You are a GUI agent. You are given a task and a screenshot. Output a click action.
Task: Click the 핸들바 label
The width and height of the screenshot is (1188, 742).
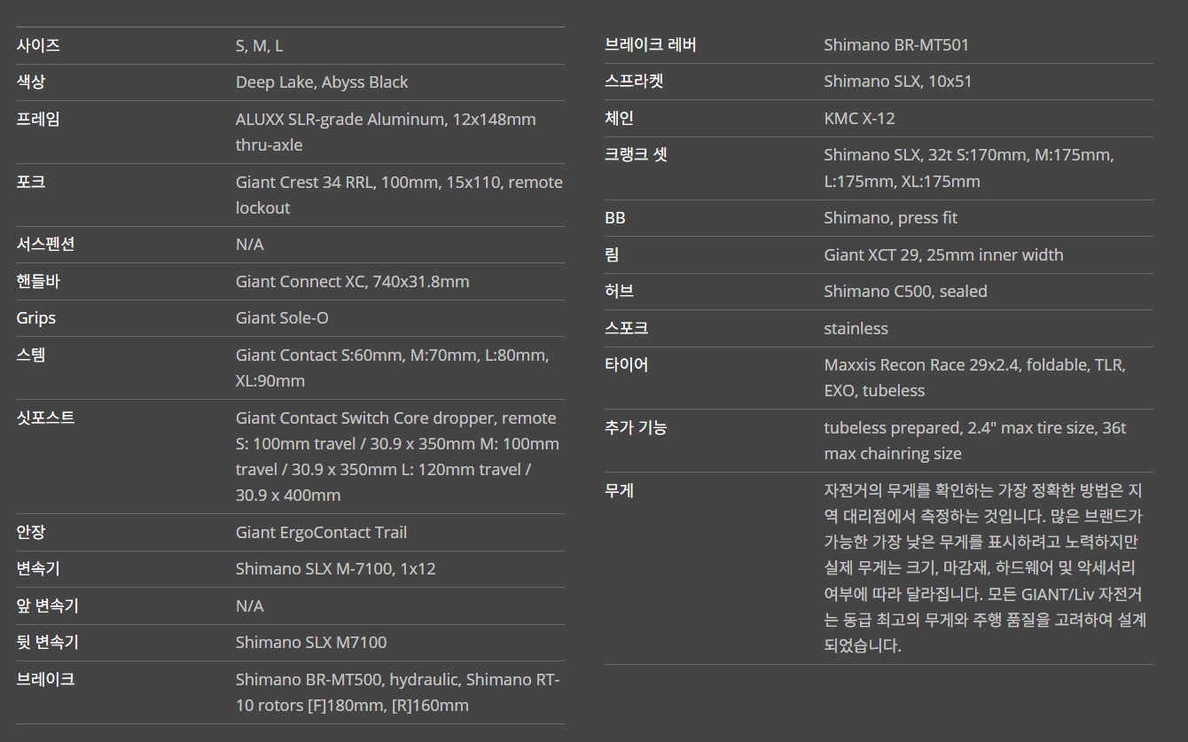tap(38, 282)
